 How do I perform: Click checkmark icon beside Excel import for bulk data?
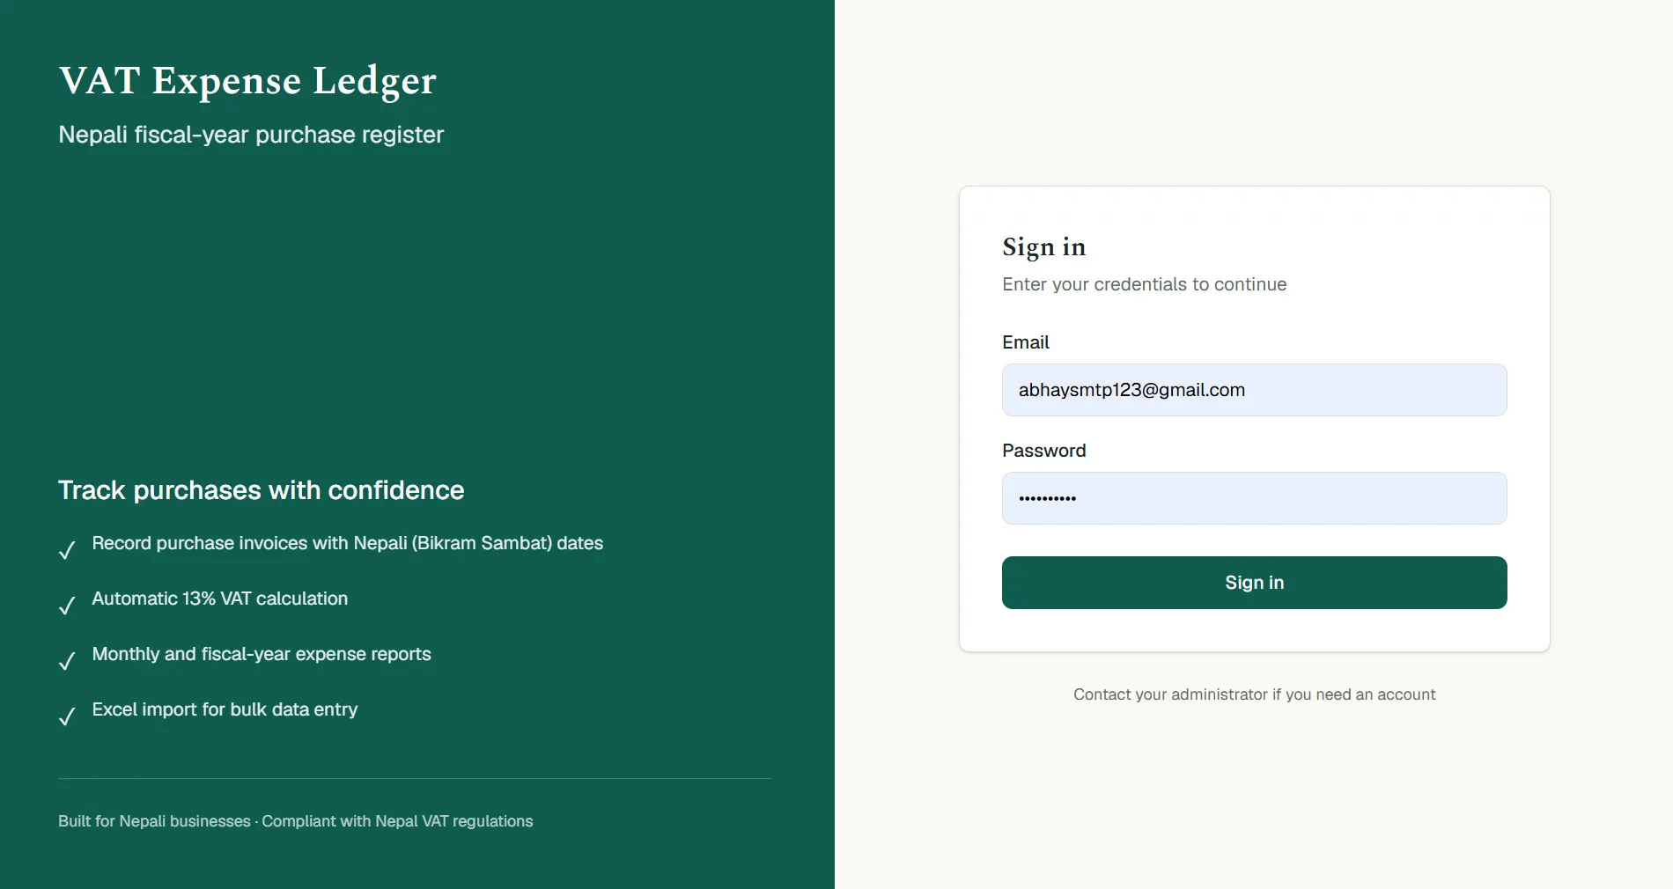[x=67, y=716]
